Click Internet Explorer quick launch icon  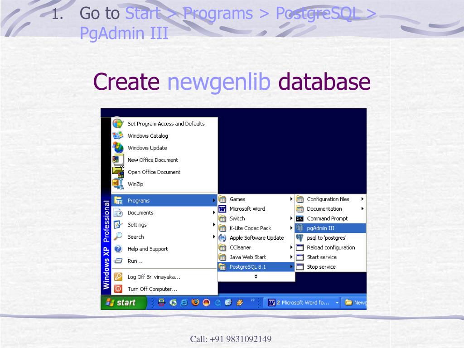coord(184,302)
